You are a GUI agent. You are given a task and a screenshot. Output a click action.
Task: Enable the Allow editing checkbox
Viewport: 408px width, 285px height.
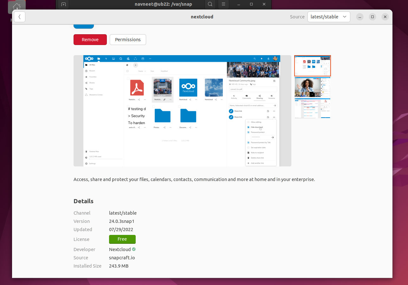248,122
